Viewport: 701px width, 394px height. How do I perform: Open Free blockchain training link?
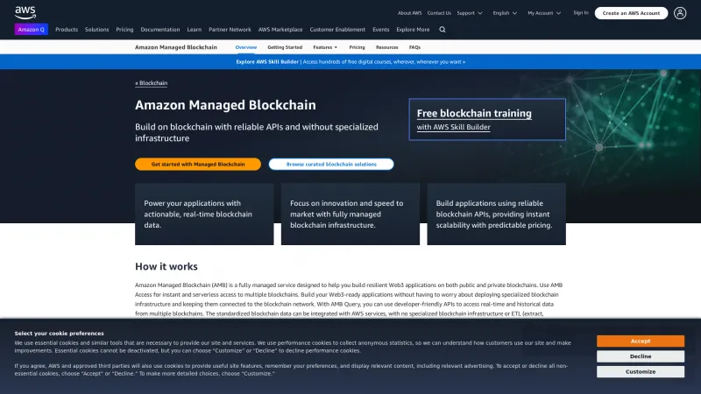[x=474, y=113]
